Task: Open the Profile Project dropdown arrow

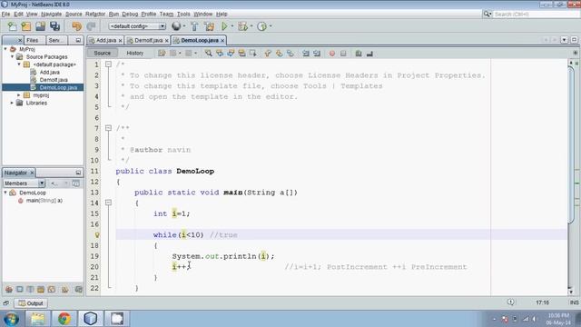Action: [x=271, y=26]
